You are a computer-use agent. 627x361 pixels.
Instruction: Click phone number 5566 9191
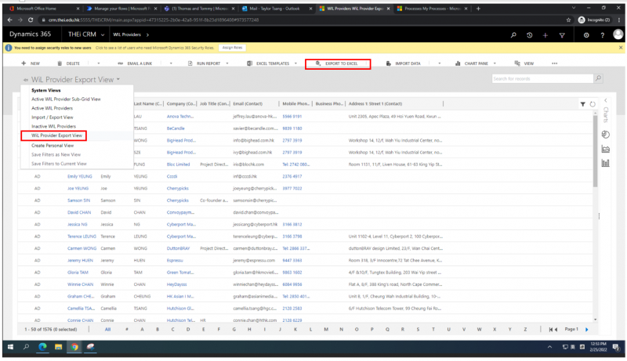(292, 117)
